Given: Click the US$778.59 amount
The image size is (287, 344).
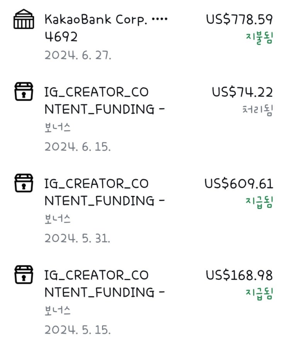Looking at the screenshot, I should coord(239,19).
